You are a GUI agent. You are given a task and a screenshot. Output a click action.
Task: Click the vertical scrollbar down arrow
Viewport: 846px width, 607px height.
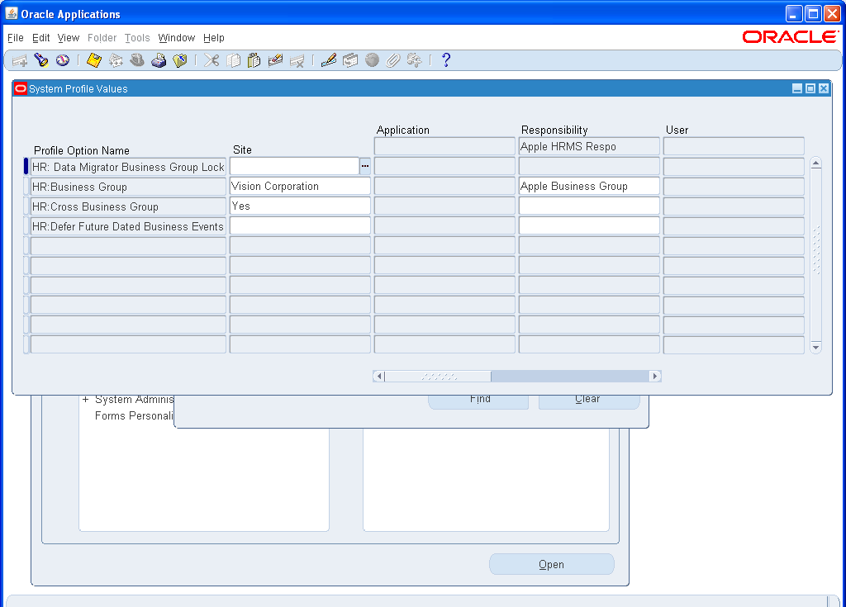click(815, 347)
